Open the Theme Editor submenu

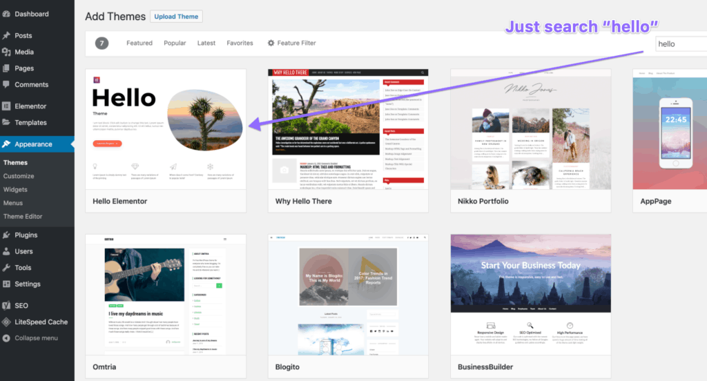tap(23, 217)
